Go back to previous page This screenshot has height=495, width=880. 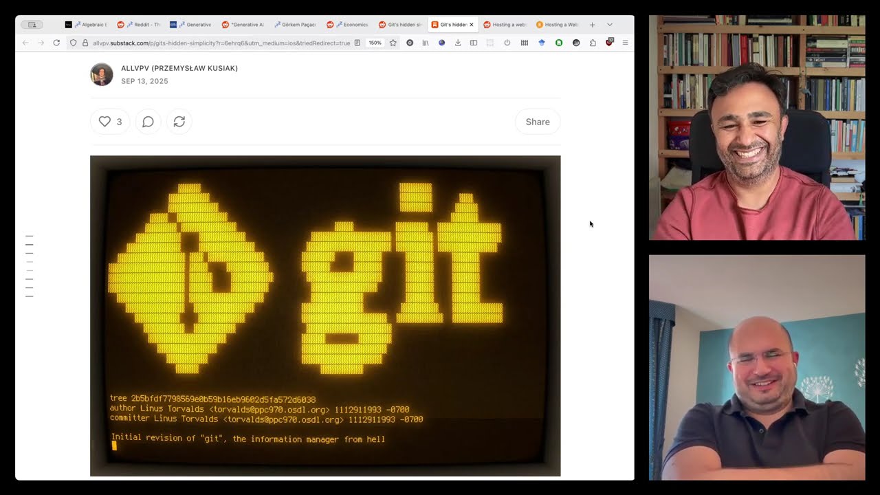[25, 43]
